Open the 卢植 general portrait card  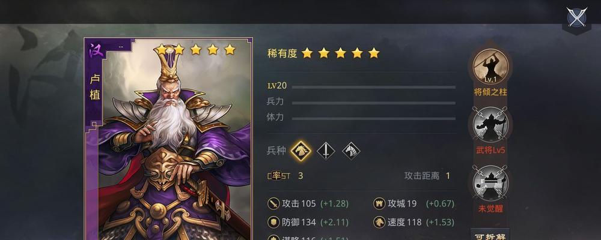click(168, 139)
